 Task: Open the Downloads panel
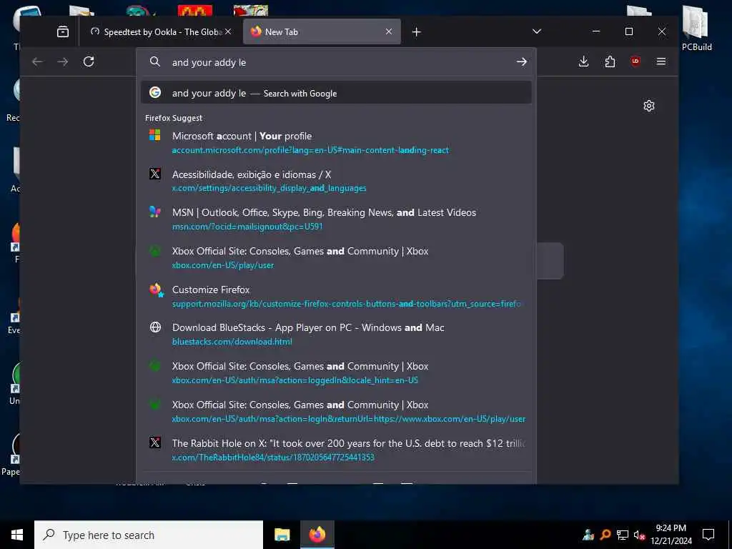583,61
